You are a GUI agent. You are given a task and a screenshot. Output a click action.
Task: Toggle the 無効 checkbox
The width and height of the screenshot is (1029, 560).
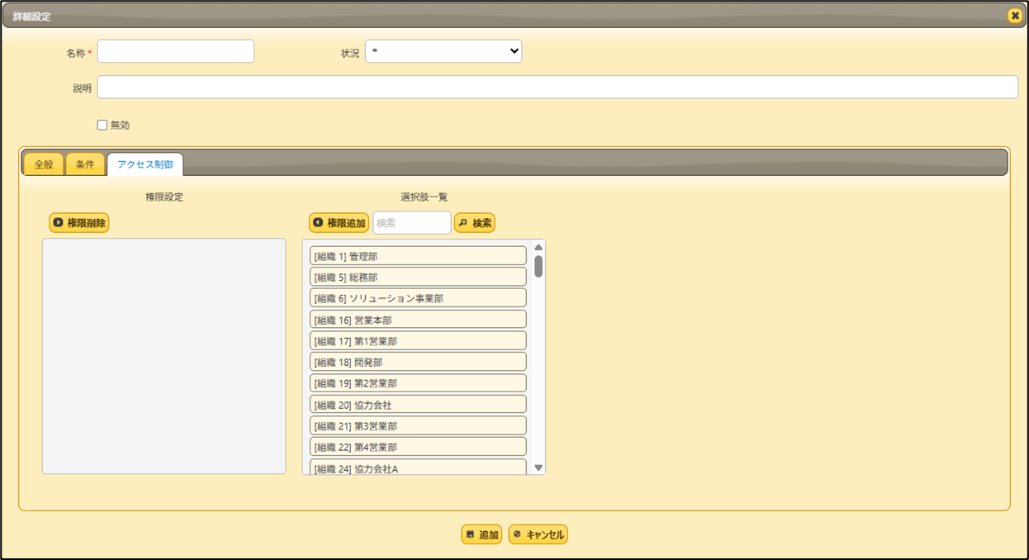click(102, 126)
